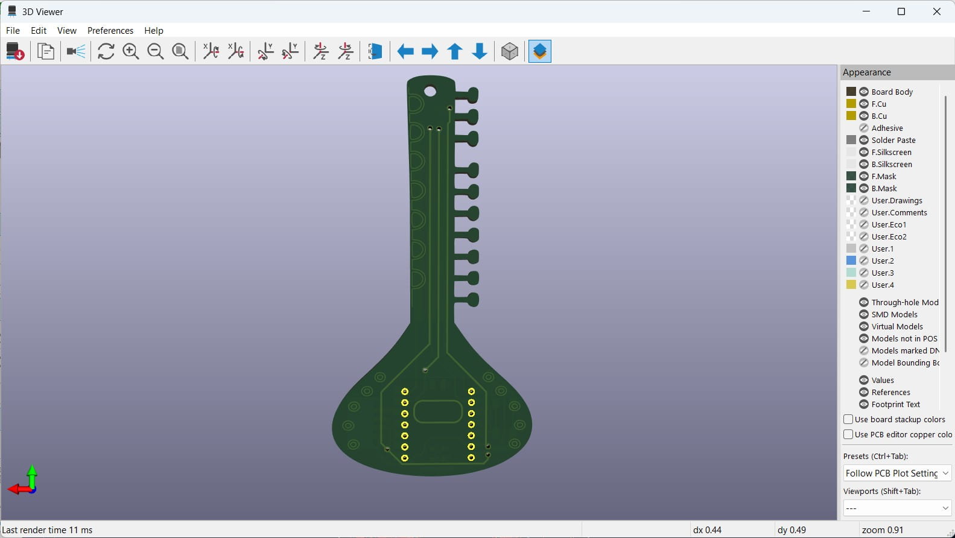Toggle Footprint Text visibility
The height and width of the screenshot is (538, 955).
[x=864, y=404]
